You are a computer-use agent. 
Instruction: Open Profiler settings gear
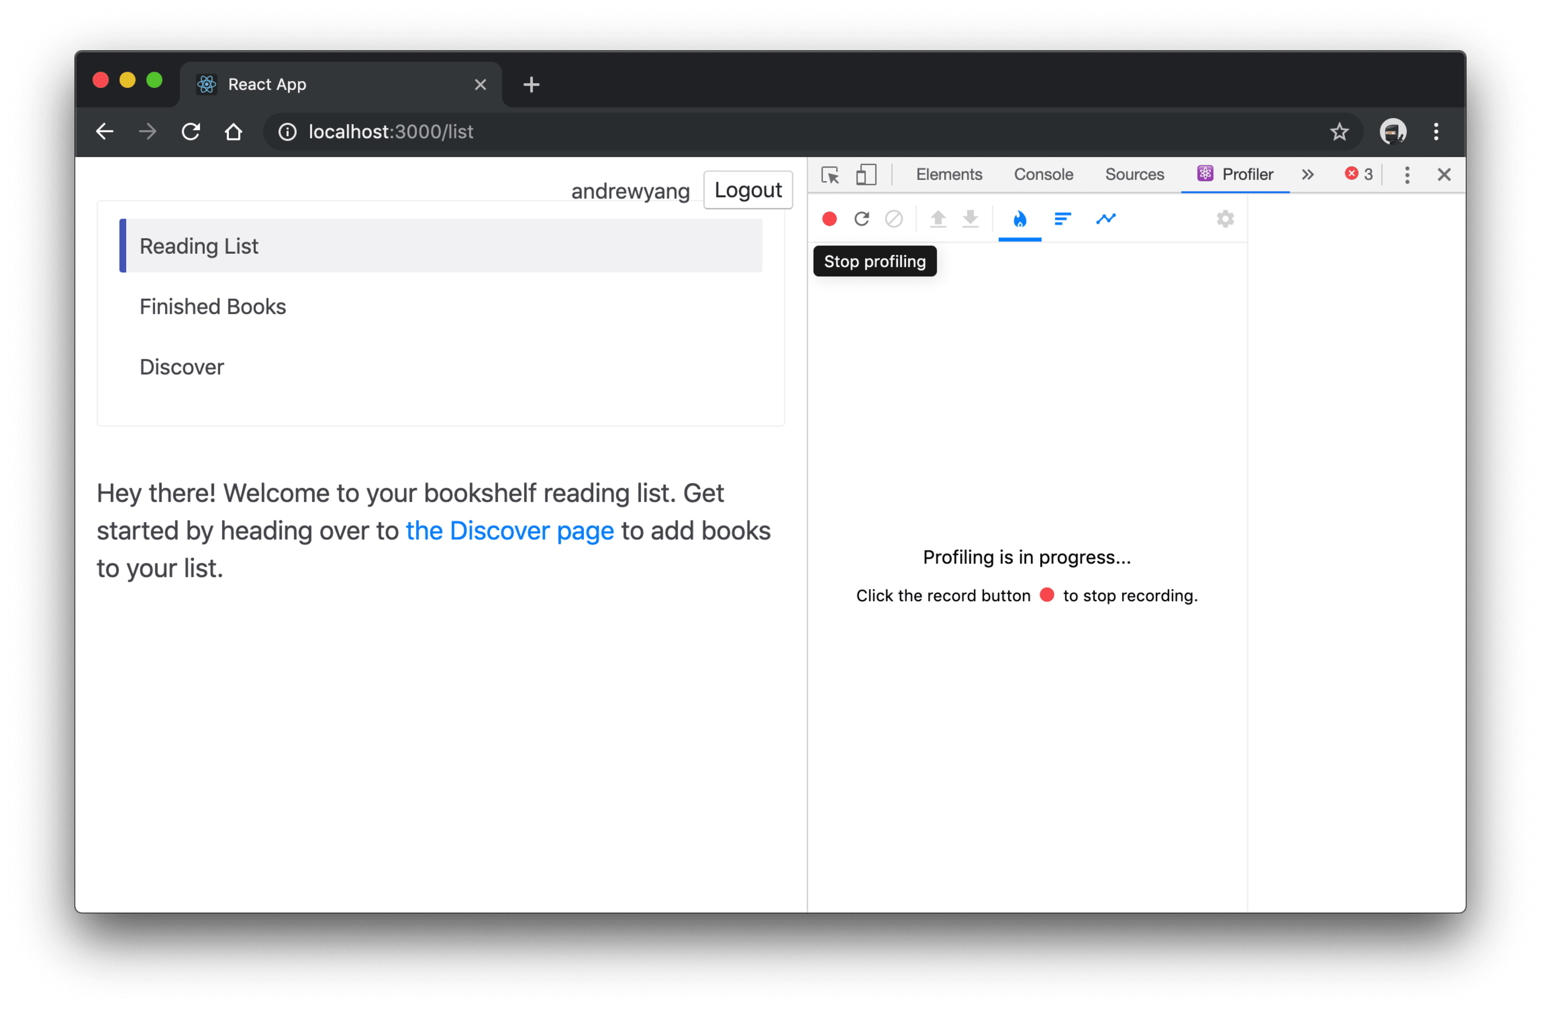coord(1225,219)
